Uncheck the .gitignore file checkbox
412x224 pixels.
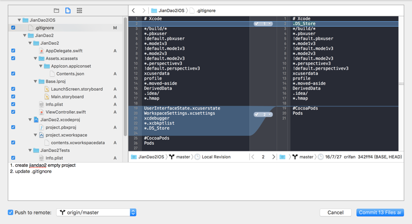coord(13,28)
